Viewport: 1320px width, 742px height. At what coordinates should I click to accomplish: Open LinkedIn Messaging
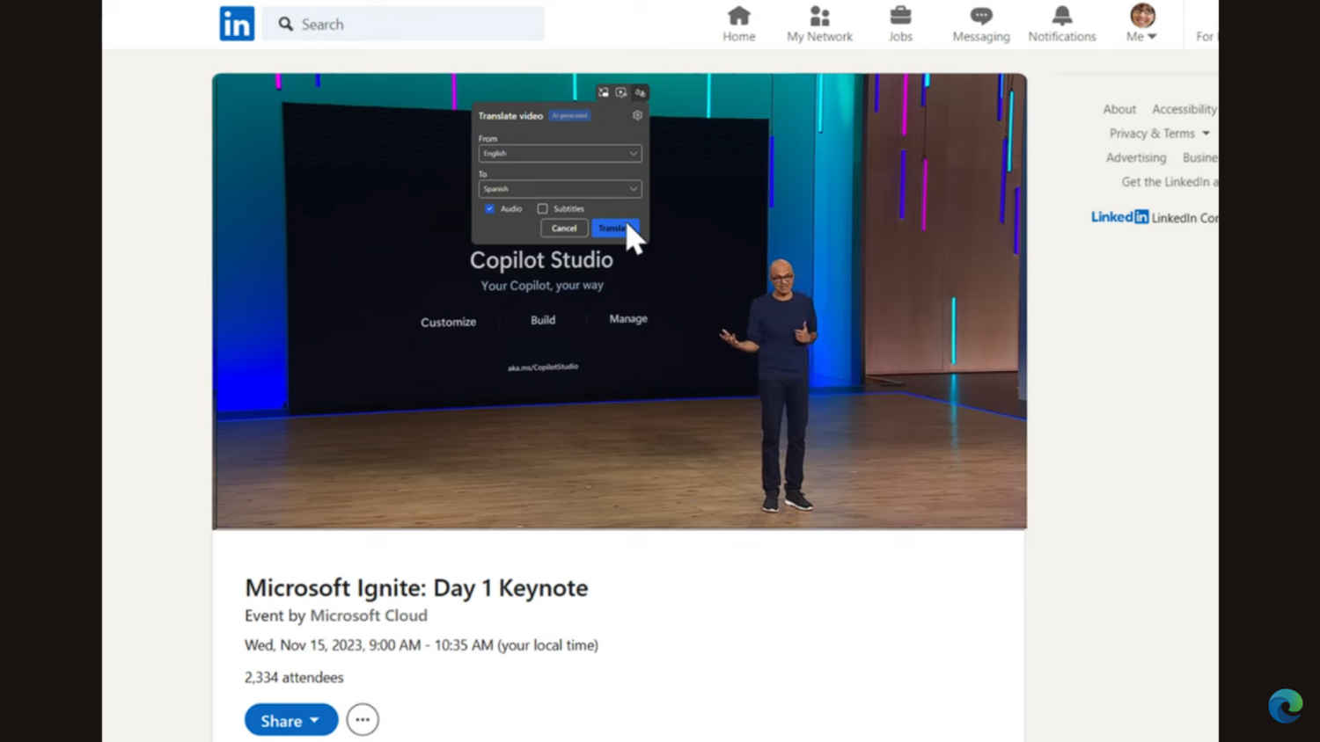[x=979, y=22]
